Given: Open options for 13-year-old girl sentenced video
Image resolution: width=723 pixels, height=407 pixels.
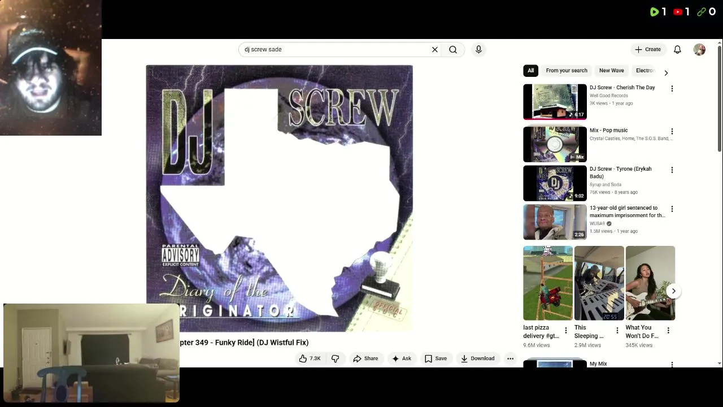Looking at the screenshot, I should (x=672, y=209).
